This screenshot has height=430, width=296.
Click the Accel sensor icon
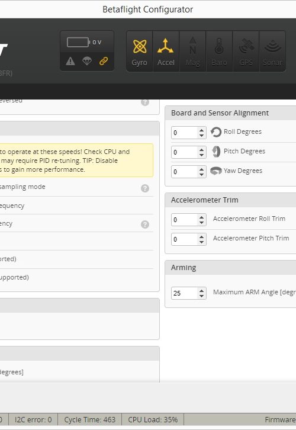point(166,52)
